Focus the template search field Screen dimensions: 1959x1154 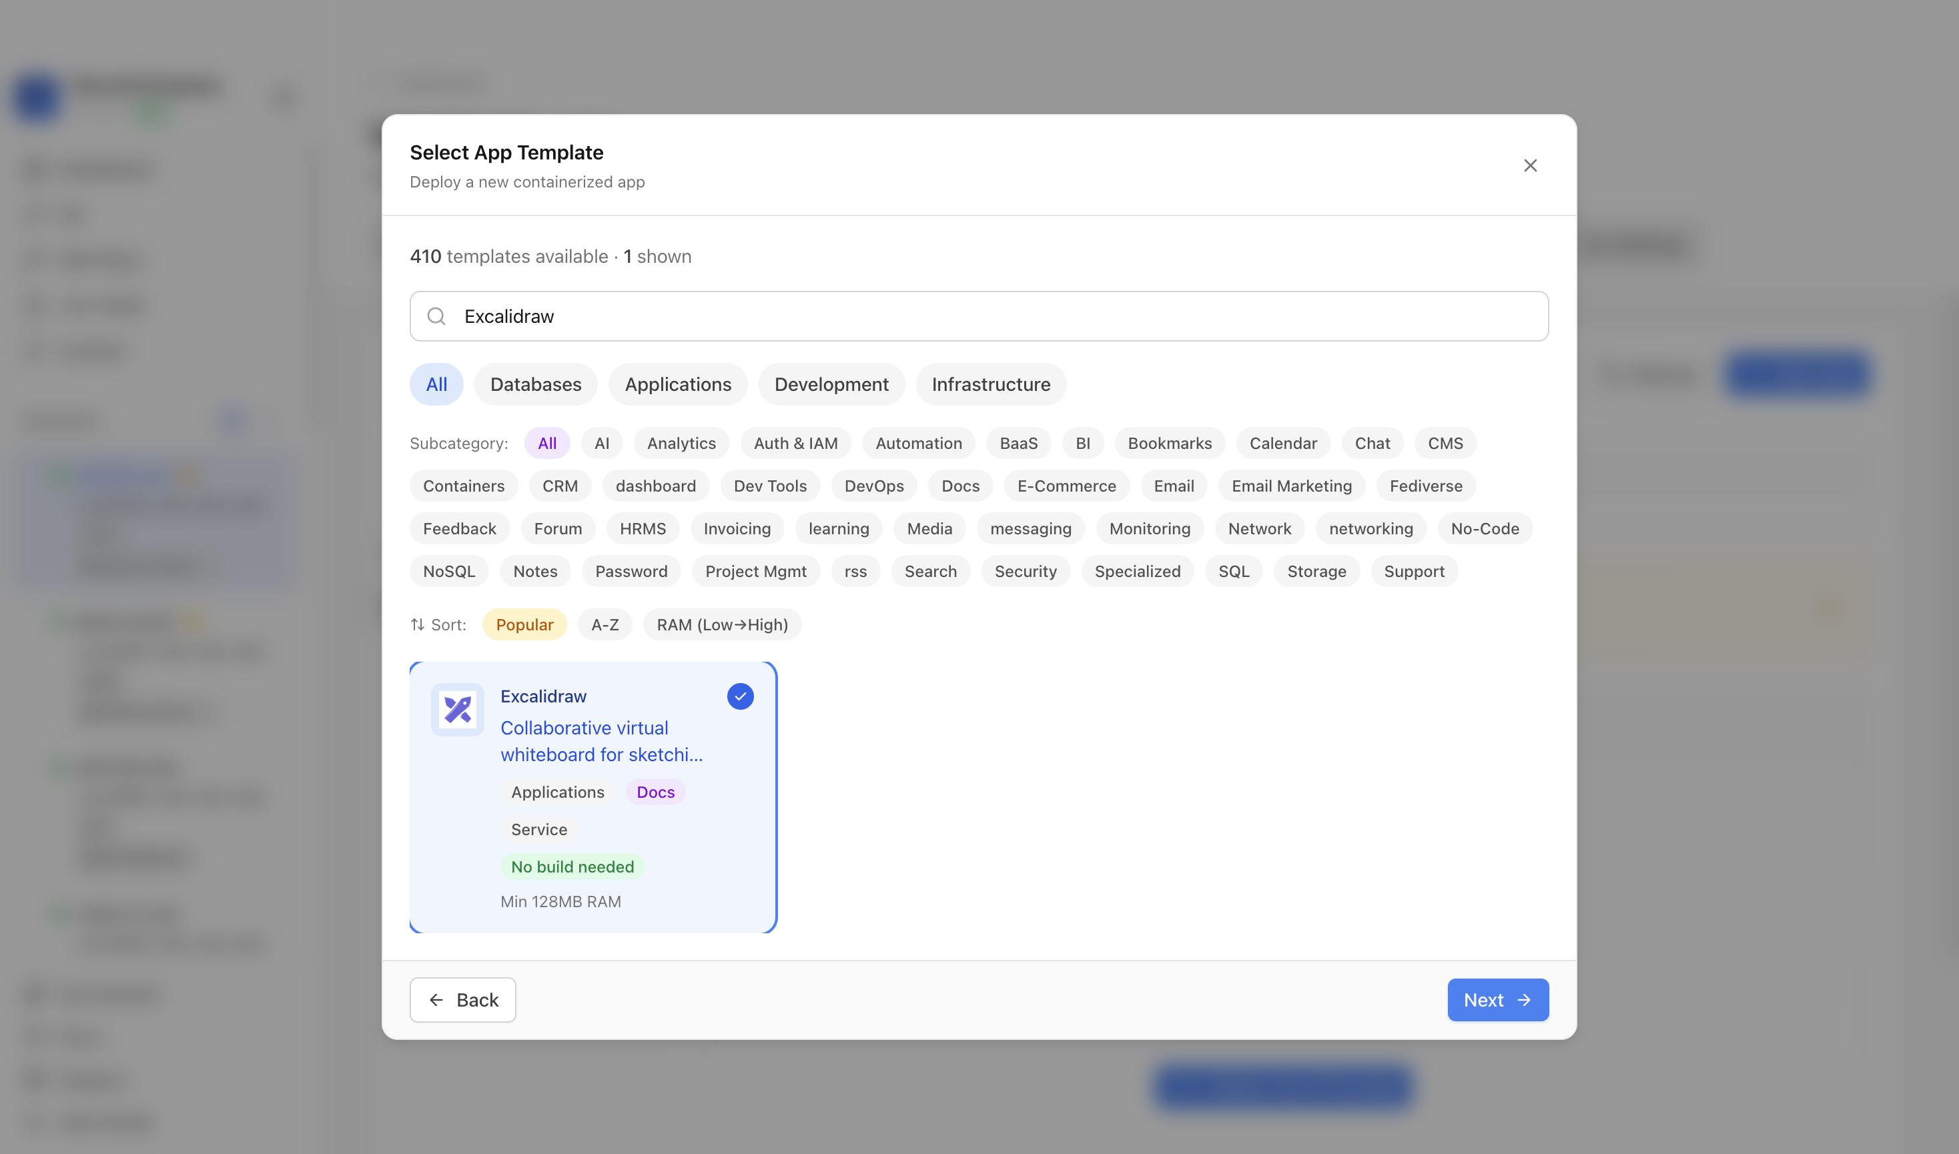(x=979, y=316)
